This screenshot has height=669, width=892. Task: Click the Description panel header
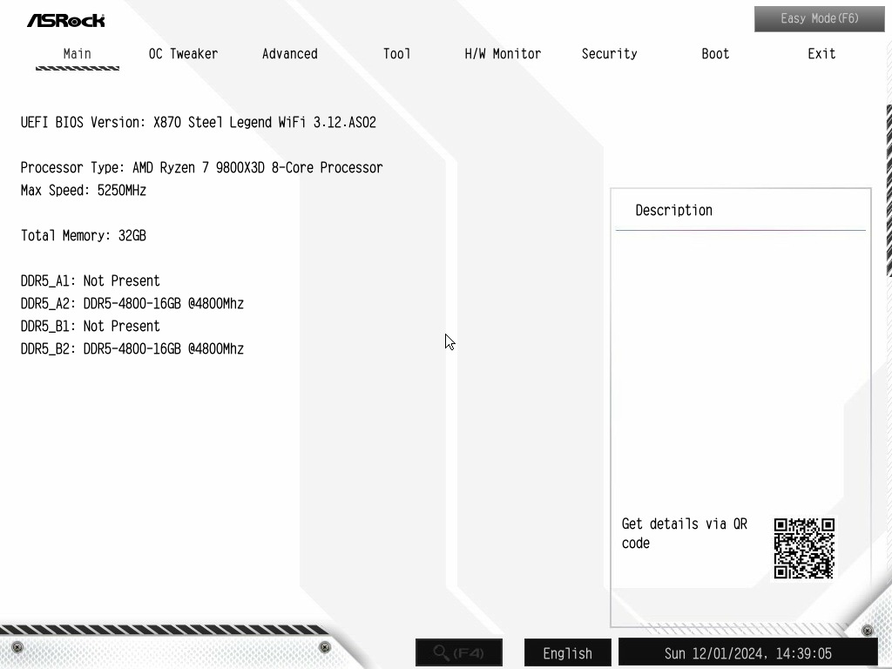coord(673,211)
